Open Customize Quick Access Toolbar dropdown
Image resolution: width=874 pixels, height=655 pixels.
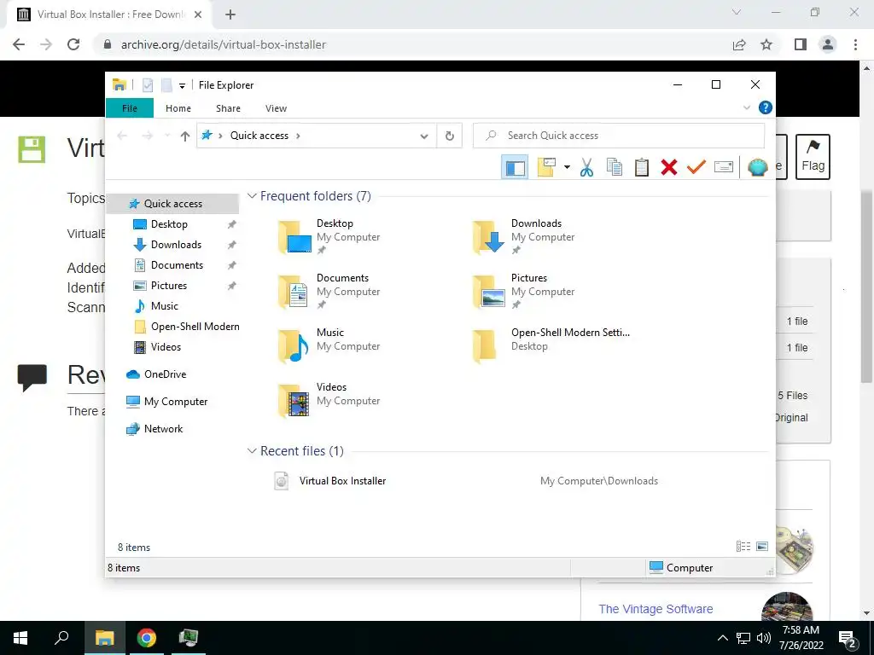[x=182, y=86]
